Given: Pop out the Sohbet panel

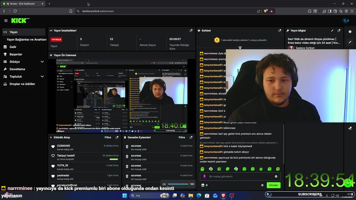Looking at the screenshot, I should point(280,31).
